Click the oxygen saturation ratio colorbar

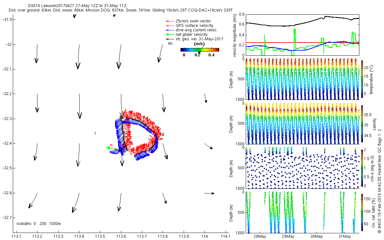coord(362,212)
